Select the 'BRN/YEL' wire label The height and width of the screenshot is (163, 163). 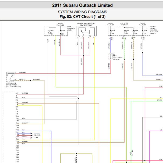pos(22,79)
